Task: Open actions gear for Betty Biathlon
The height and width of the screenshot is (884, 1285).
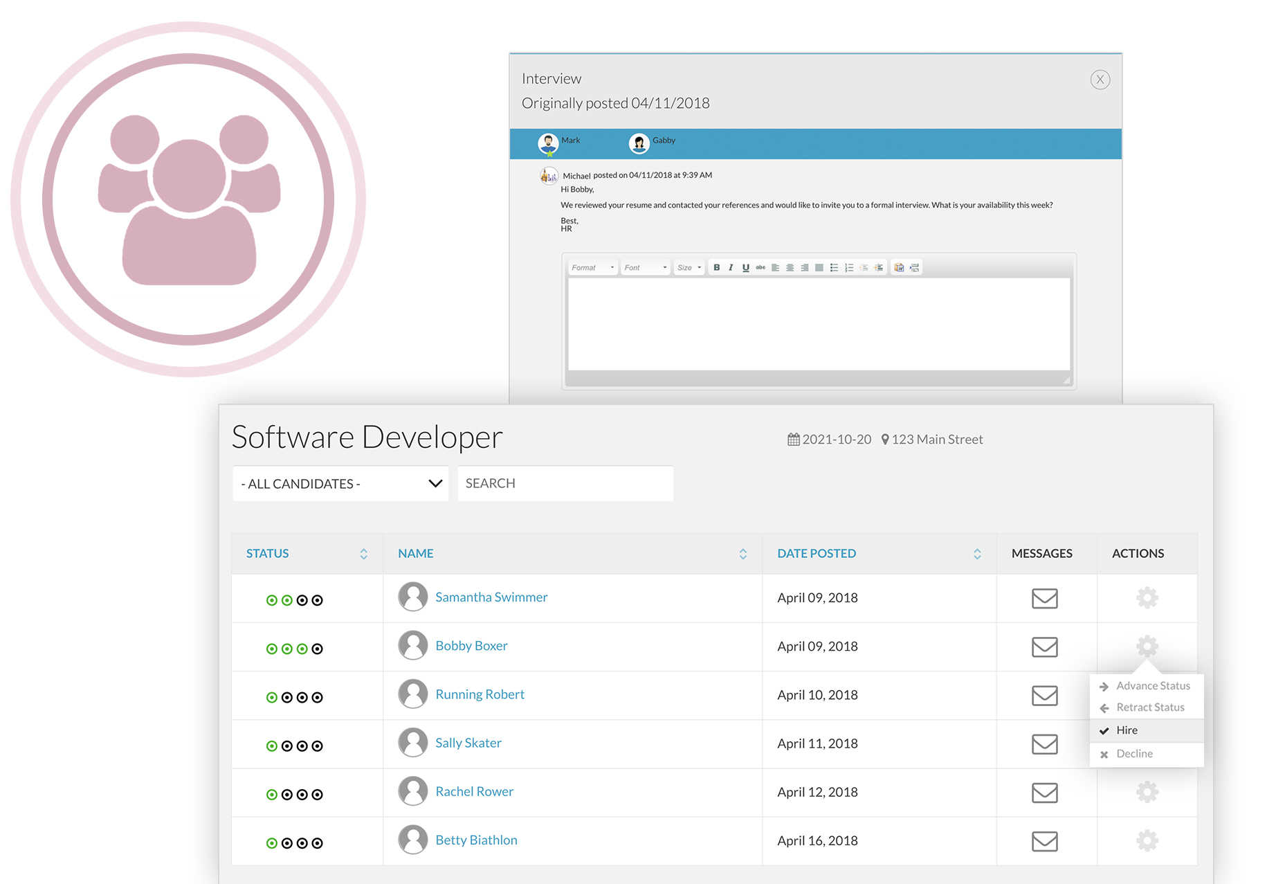Action: 1147,840
